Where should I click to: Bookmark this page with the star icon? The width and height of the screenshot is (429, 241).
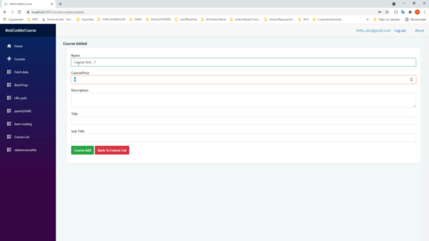(x=387, y=12)
